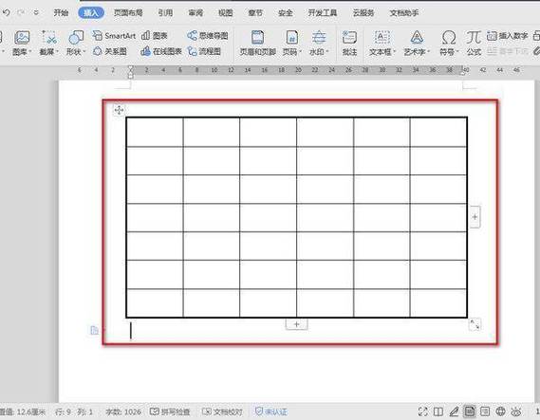Open the 章节 tab
The width and height of the screenshot is (540, 420).
255,13
